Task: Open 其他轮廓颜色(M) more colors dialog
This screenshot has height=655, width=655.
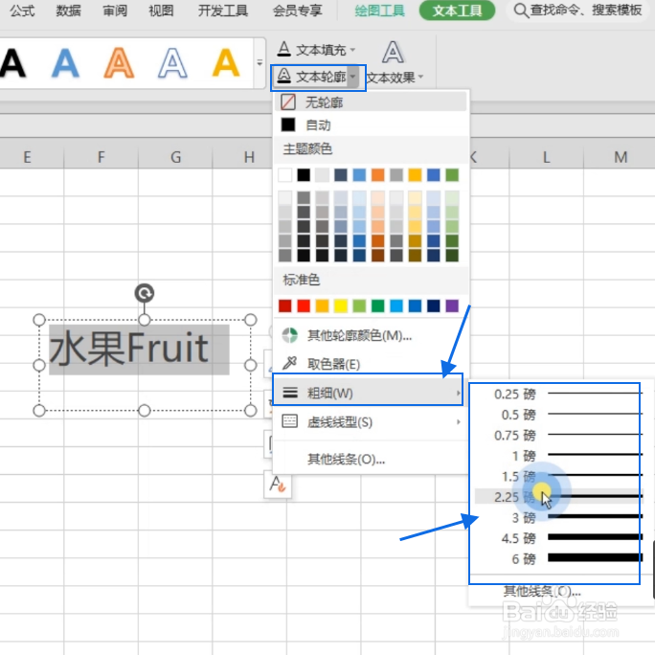Action: pyautogui.click(x=371, y=335)
